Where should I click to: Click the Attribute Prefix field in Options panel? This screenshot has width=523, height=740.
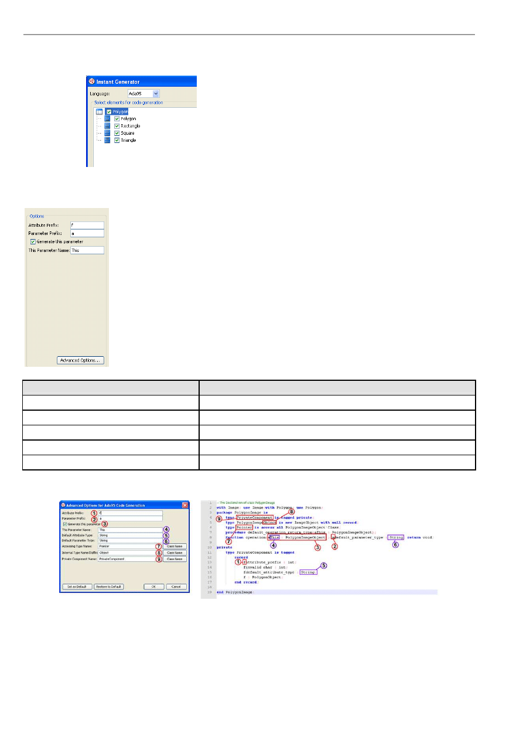(x=87, y=225)
